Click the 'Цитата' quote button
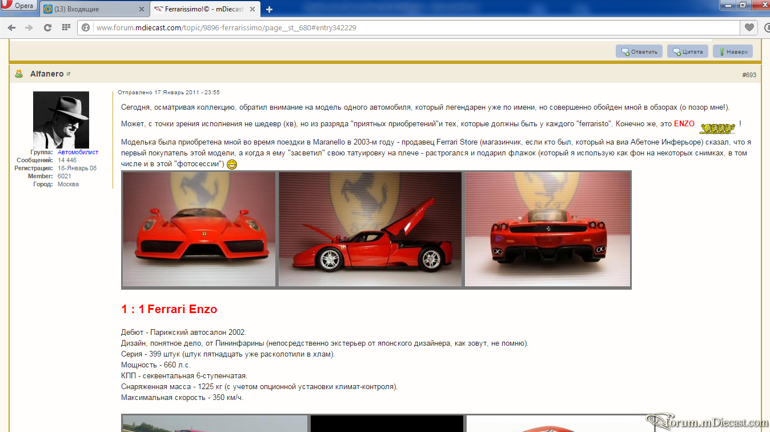The height and width of the screenshot is (432, 770). coord(688,51)
